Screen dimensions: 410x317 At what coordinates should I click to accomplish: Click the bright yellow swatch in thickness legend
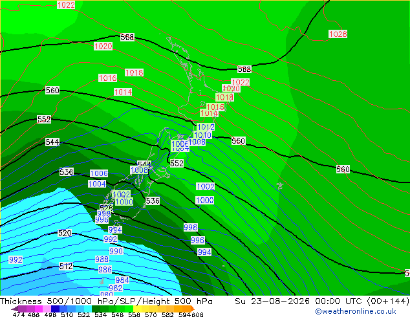coord(137,309)
